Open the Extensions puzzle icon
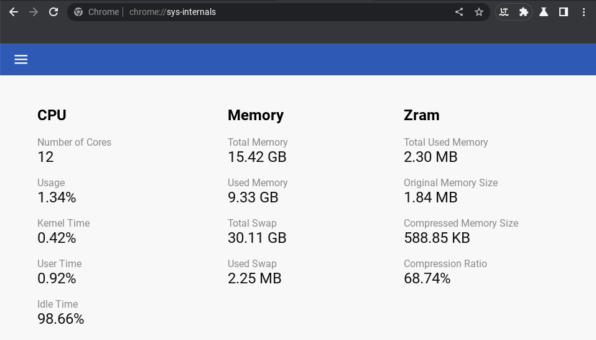This screenshot has width=596, height=340. [x=524, y=12]
